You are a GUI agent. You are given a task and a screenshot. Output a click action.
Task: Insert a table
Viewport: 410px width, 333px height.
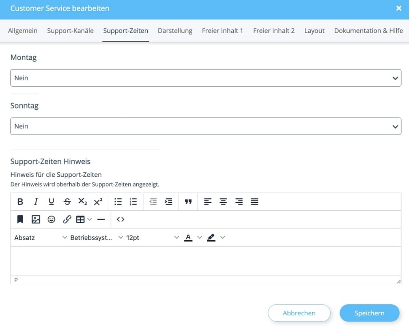80,220
